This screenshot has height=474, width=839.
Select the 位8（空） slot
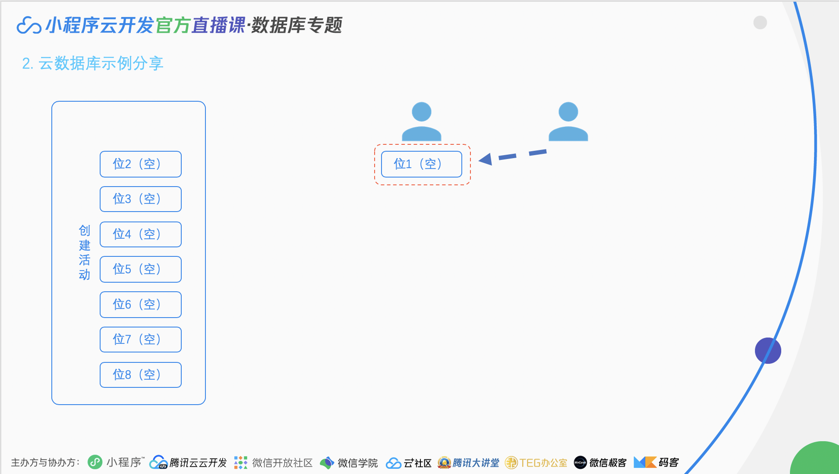tap(141, 375)
